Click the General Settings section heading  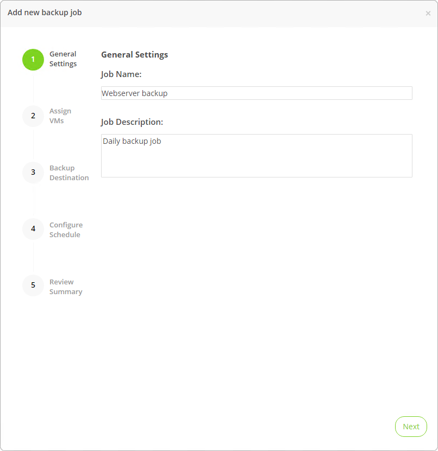135,55
